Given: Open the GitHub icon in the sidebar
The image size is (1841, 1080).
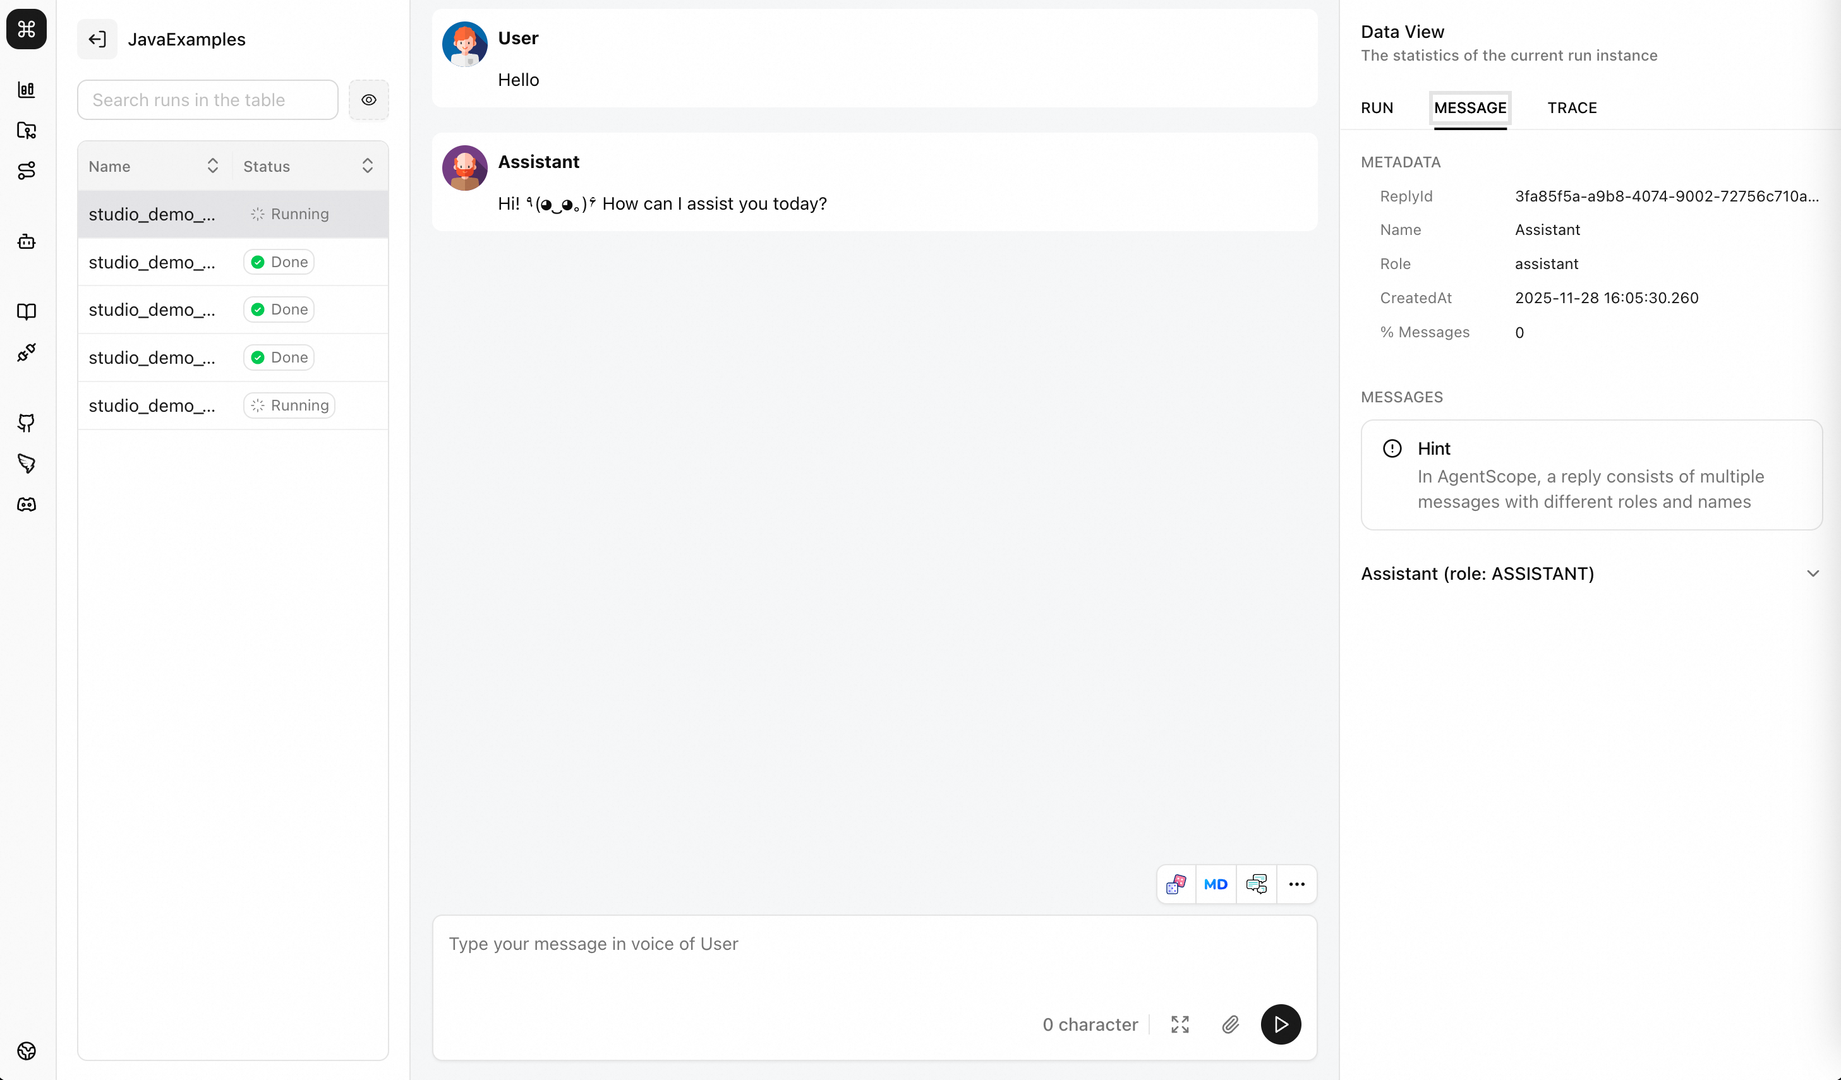Looking at the screenshot, I should (x=27, y=423).
